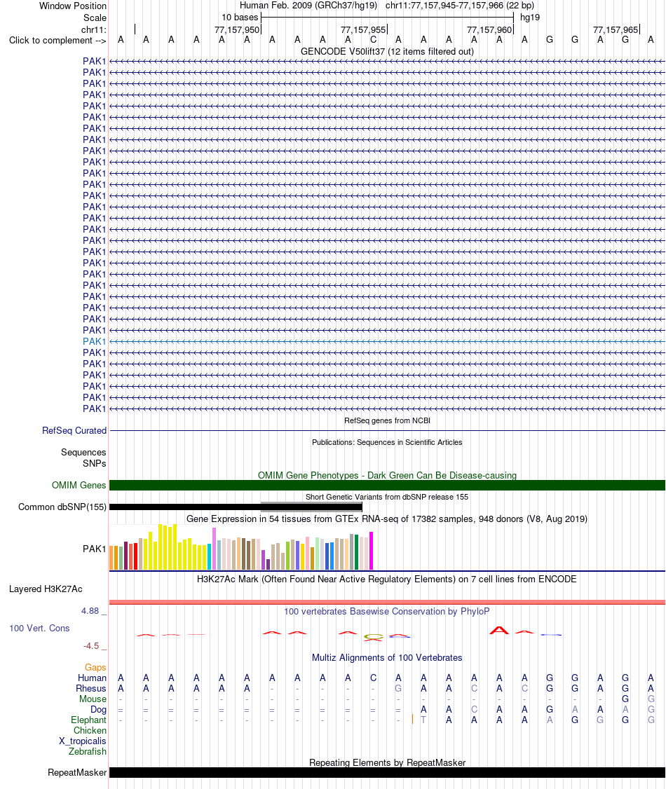Click the 'Layered H3K27Ac' track label
Viewport: 666px width, 789px height.
click(x=46, y=589)
